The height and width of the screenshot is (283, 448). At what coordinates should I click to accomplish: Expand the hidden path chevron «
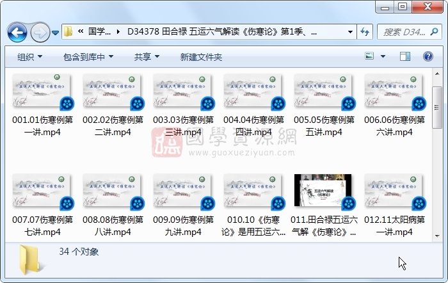81,31
